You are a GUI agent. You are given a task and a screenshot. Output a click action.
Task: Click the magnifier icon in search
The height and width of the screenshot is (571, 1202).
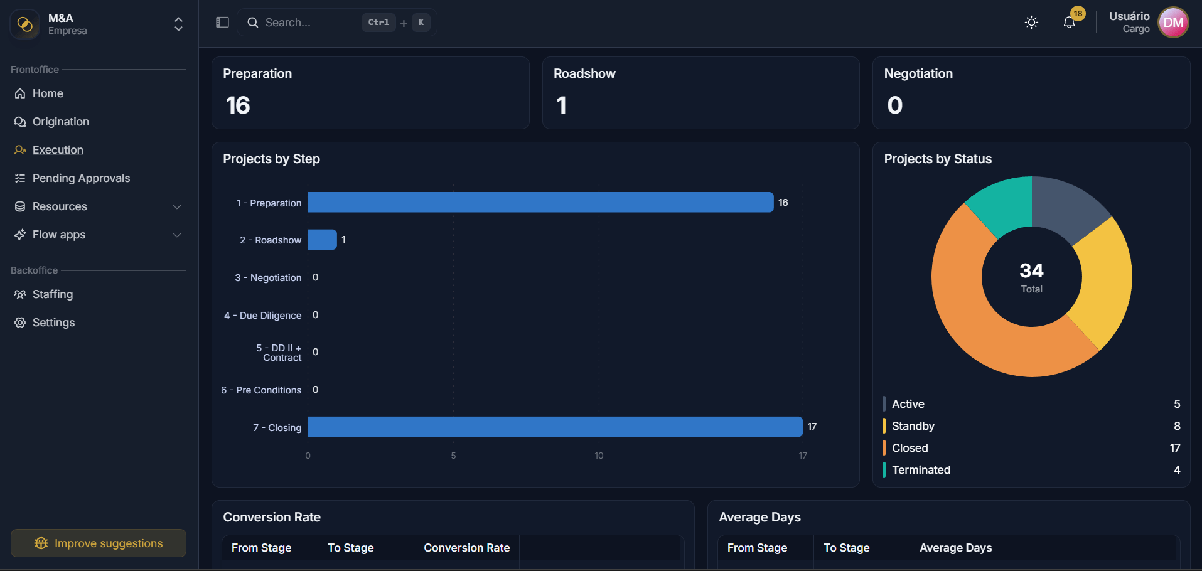(253, 23)
